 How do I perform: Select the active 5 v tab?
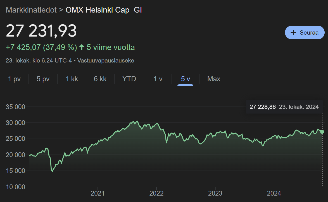[x=185, y=79]
